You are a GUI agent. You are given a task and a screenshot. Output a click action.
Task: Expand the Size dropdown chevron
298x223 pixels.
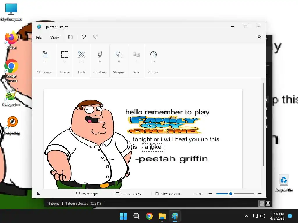(136, 62)
